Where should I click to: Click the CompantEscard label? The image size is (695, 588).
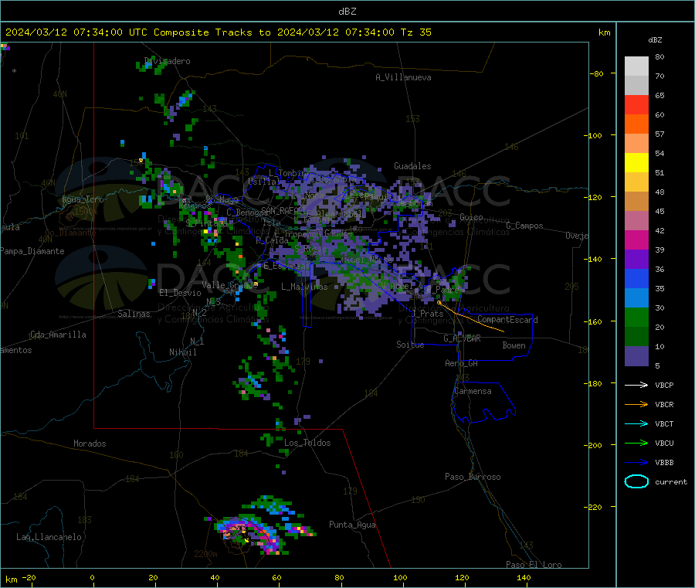click(x=507, y=319)
